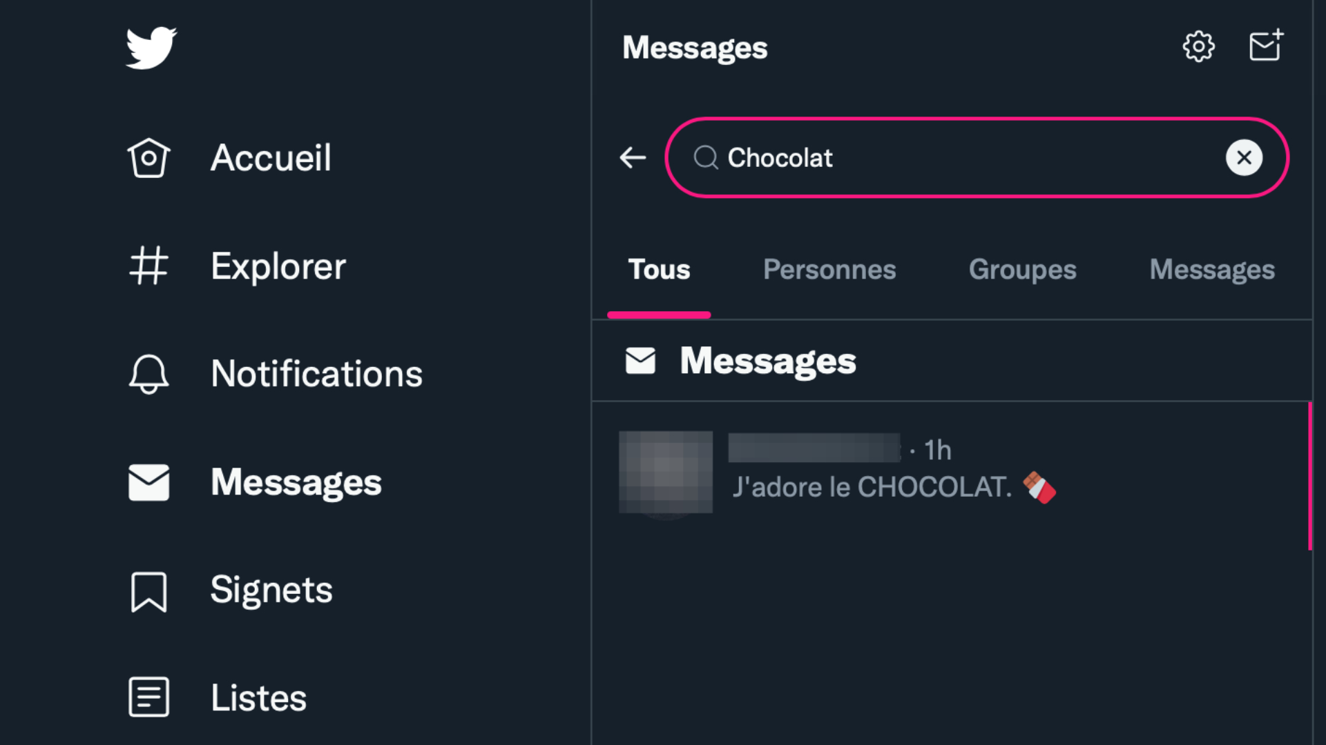Click the Explorer hashtag icon
1326x745 pixels.
[148, 266]
